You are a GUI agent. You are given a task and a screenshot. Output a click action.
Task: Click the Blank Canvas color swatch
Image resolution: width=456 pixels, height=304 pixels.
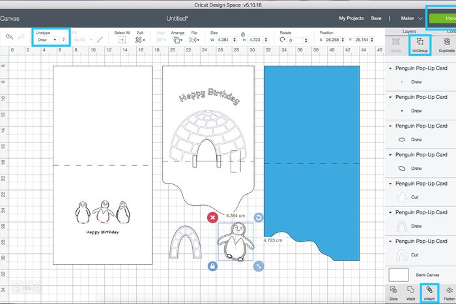(x=398, y=274)
